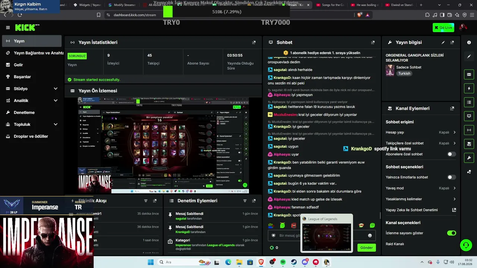Open Steam from the taskbar
This screenshot has height=268, width=477.
tap(294, 262)
